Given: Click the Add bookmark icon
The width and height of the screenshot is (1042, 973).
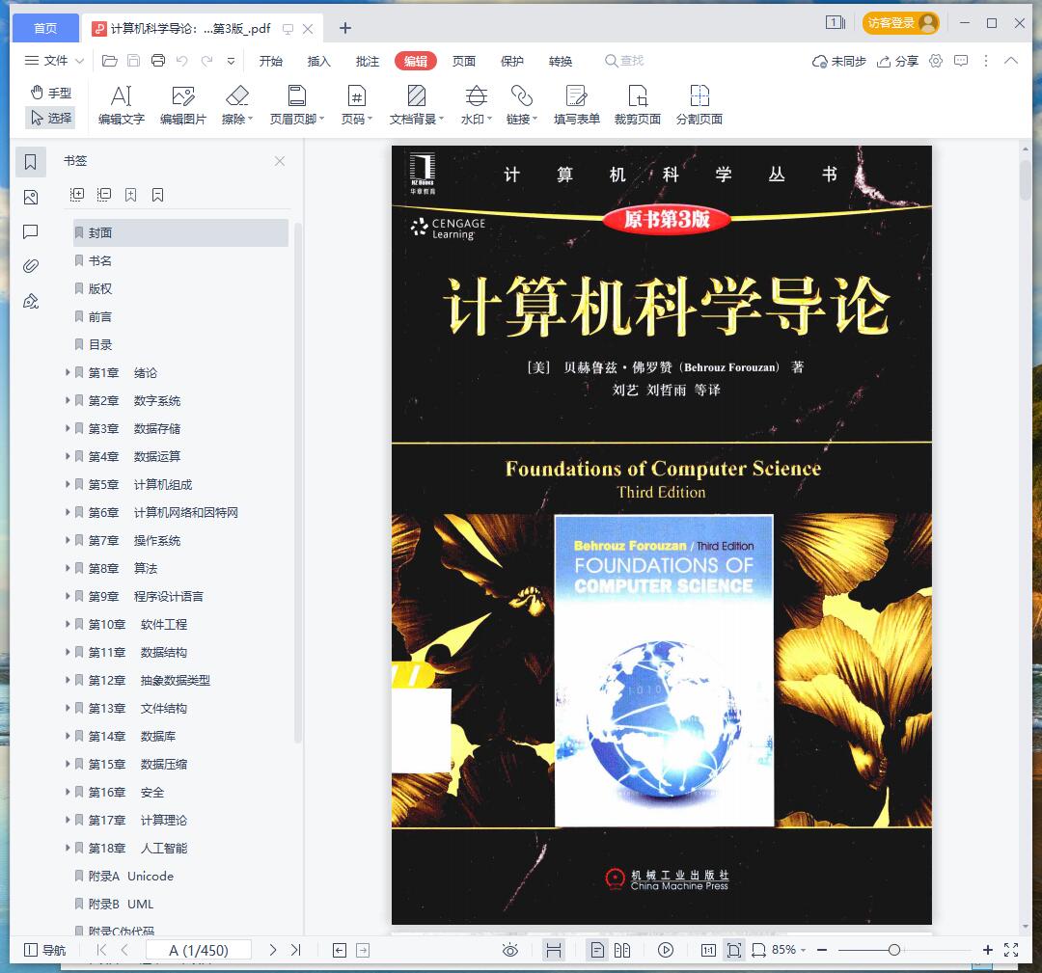Looking at the screenshot, I should pos(131,195).
